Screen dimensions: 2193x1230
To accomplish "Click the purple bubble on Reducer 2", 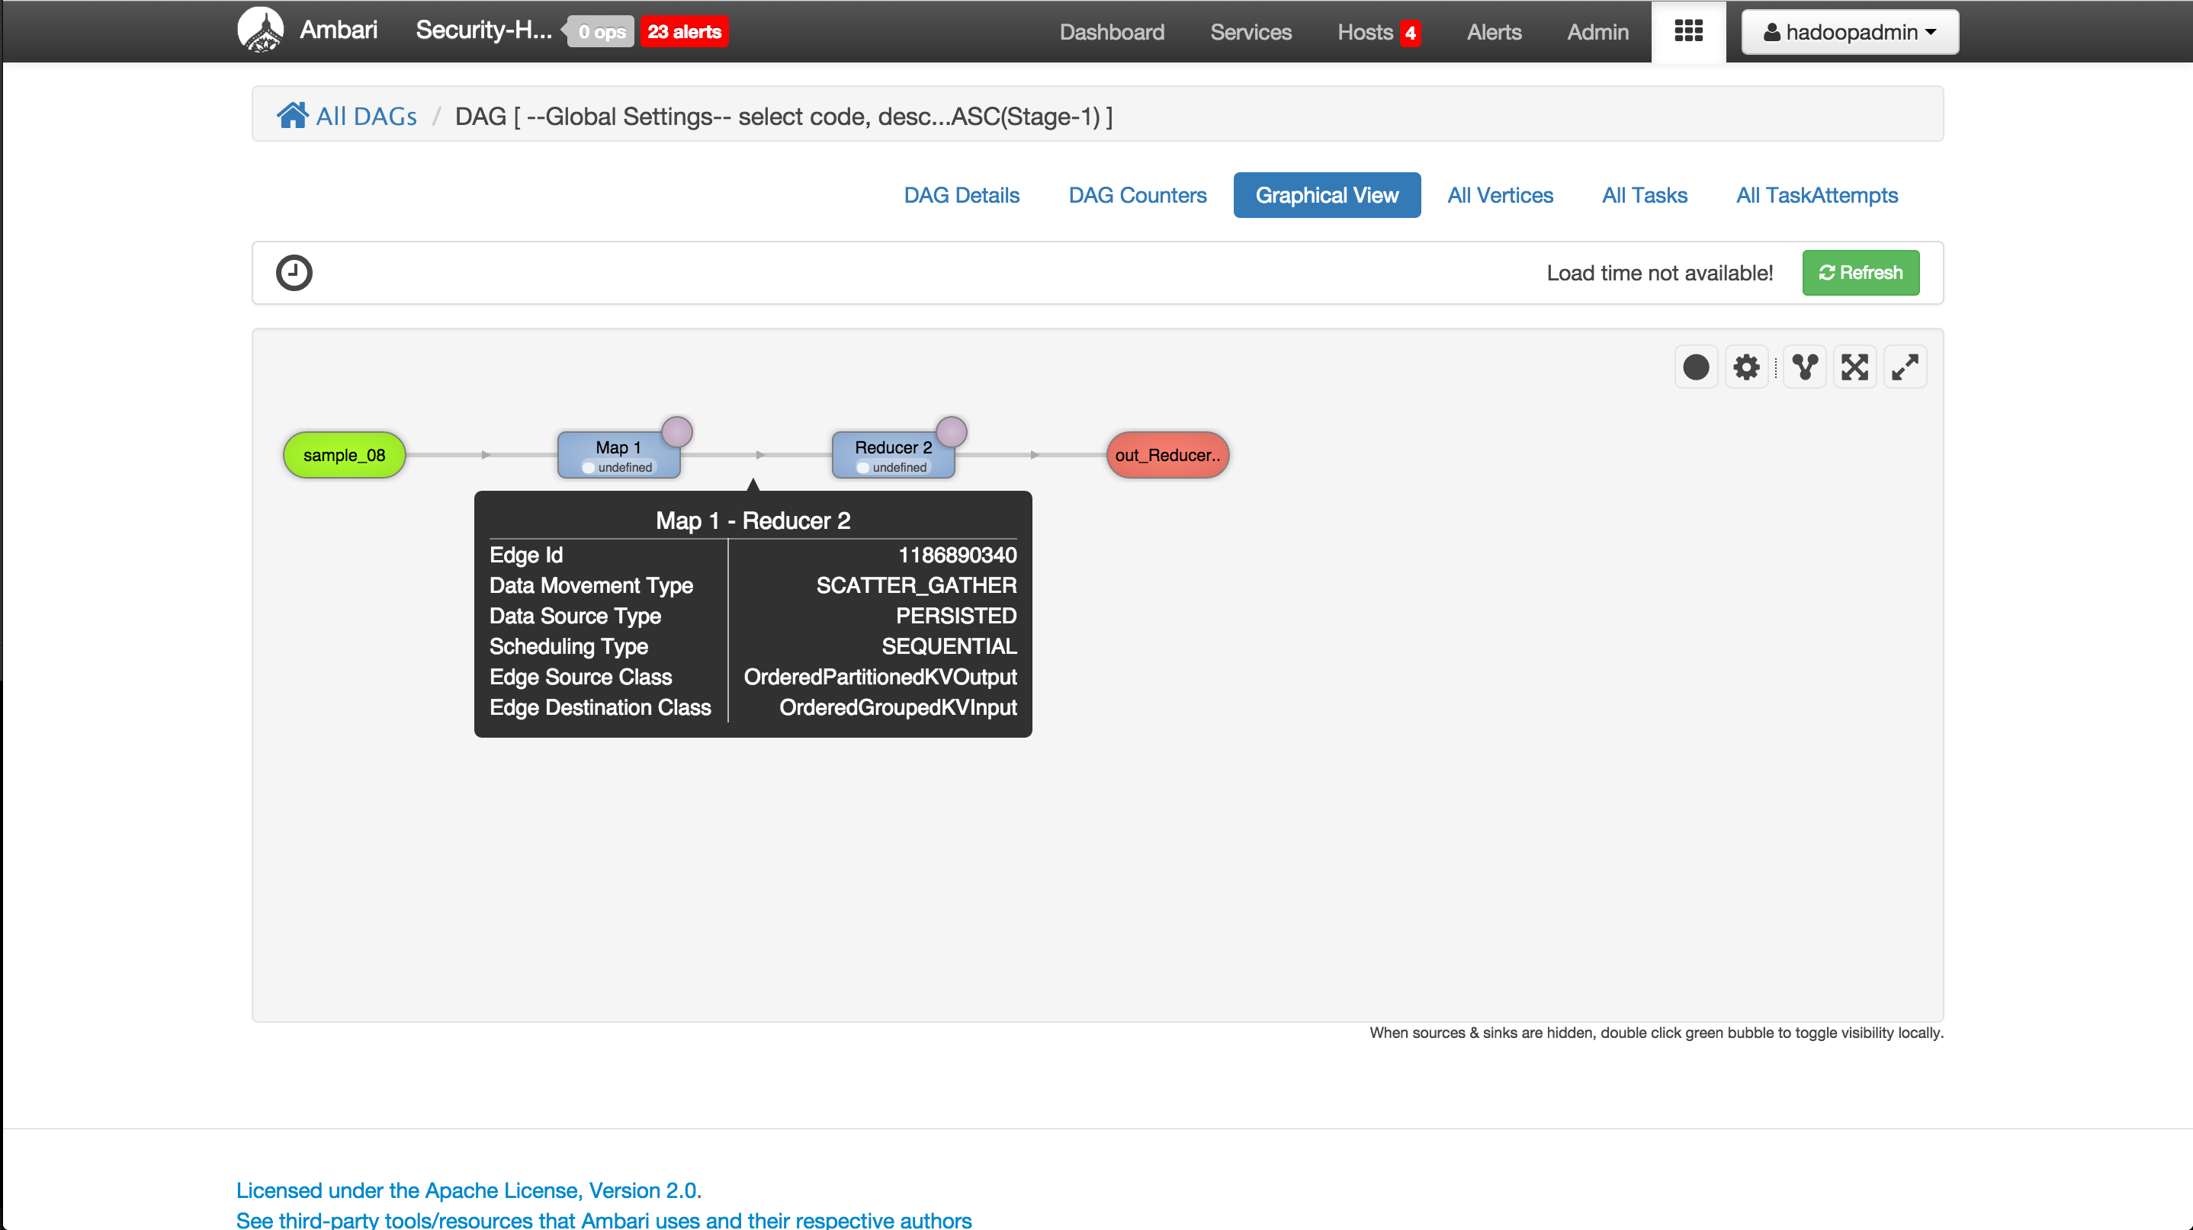I will [951, 431].
